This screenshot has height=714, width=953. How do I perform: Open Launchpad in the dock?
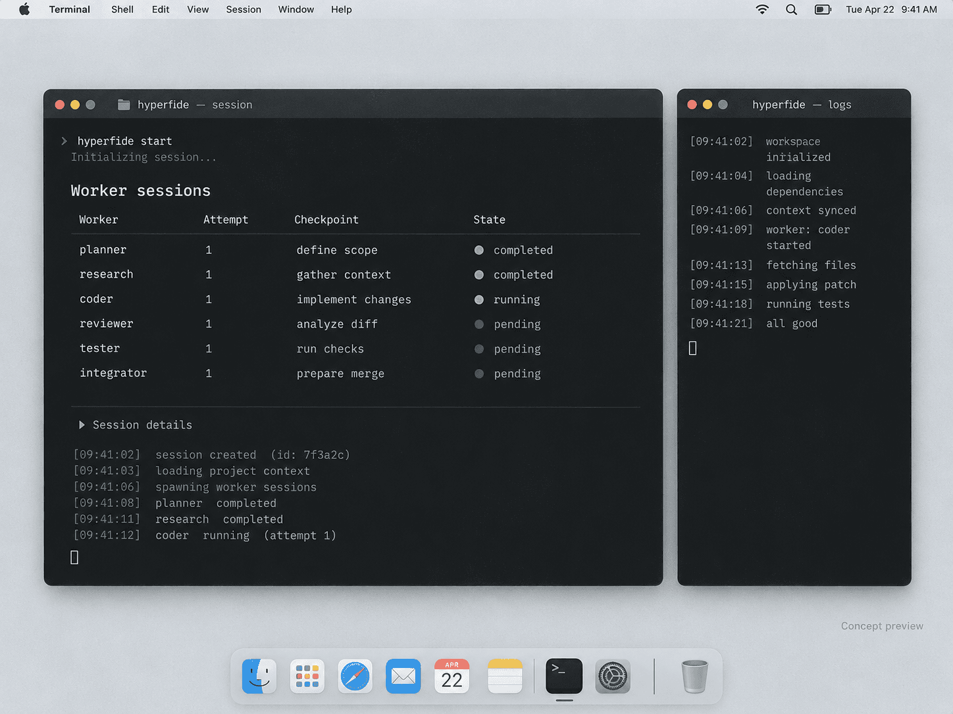[307, 677]
